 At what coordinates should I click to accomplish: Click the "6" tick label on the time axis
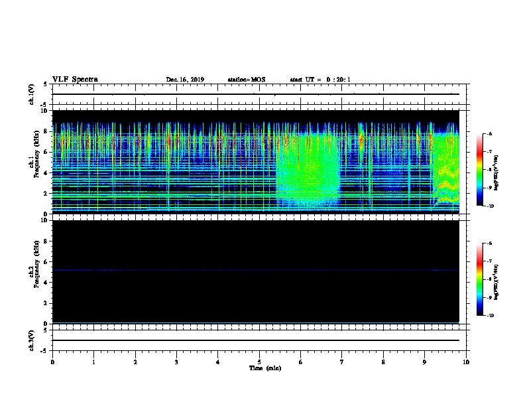pyautogui.click(x=300, y=362)
